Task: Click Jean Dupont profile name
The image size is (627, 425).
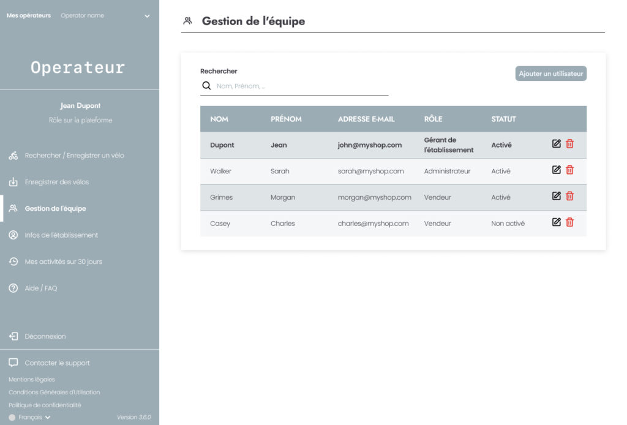Action: (x=80, y=105)
